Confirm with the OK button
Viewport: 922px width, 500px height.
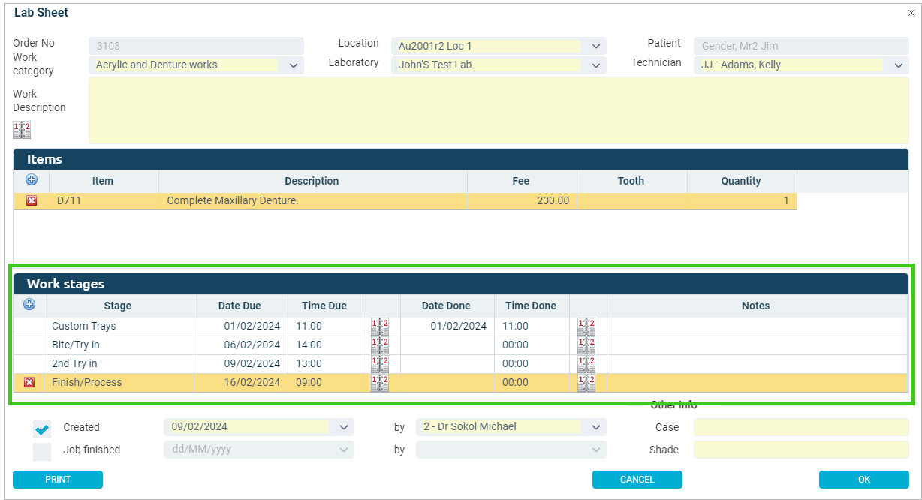[x=864, y=480]
